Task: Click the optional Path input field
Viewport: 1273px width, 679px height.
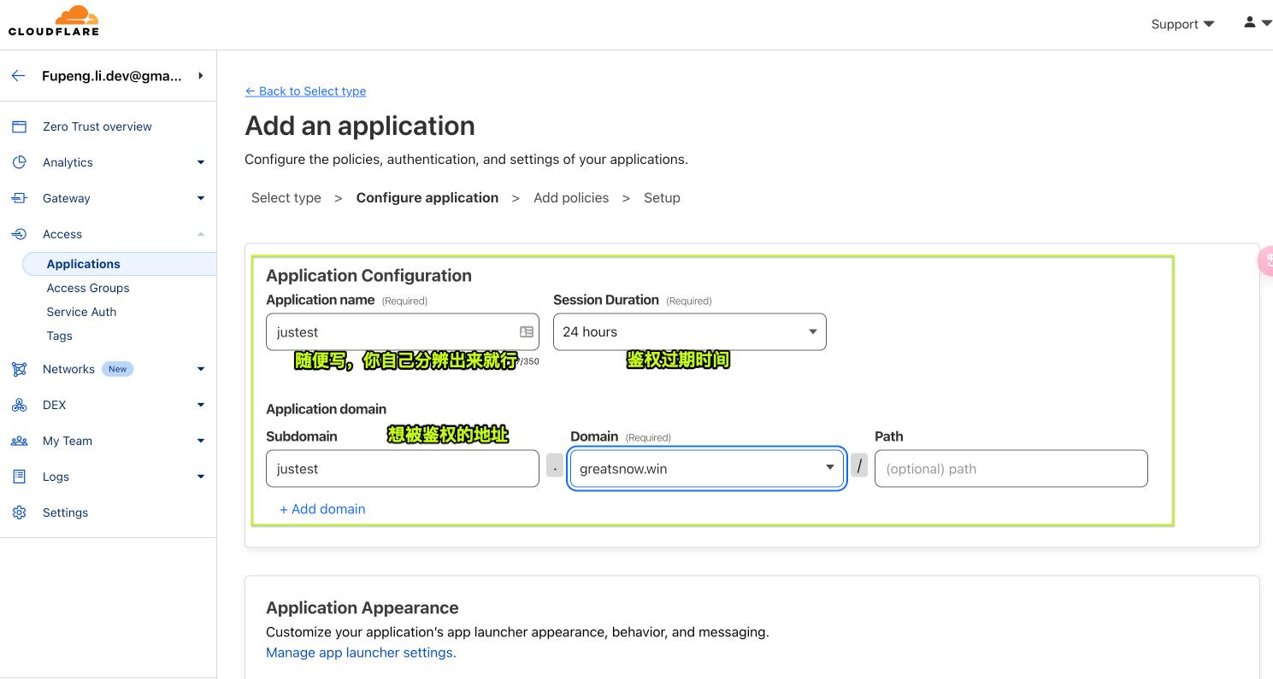Action: coord(1011,468)
